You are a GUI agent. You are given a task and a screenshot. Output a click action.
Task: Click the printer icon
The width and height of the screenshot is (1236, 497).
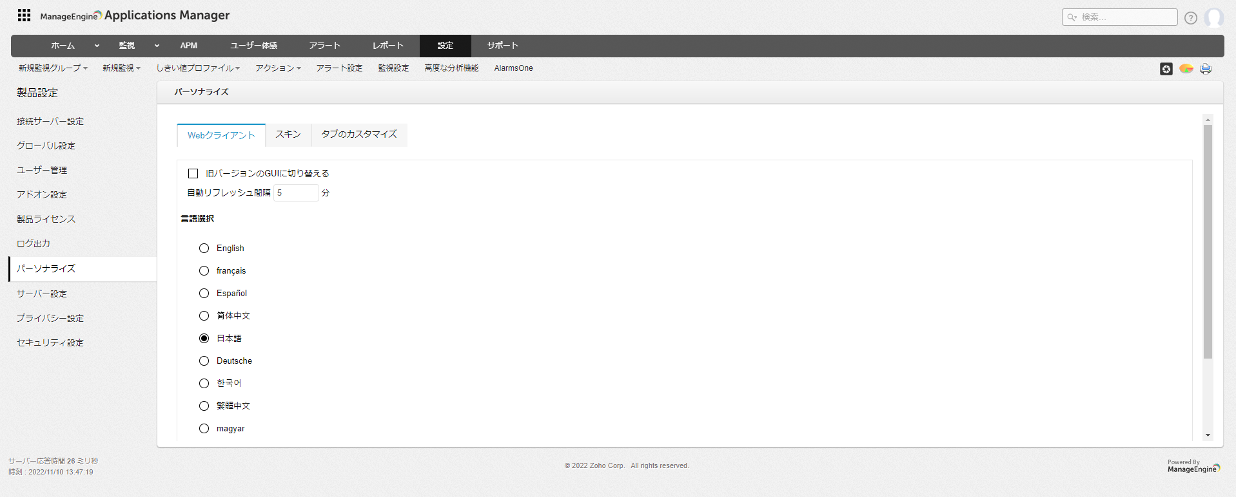[x=1205, y=69]
